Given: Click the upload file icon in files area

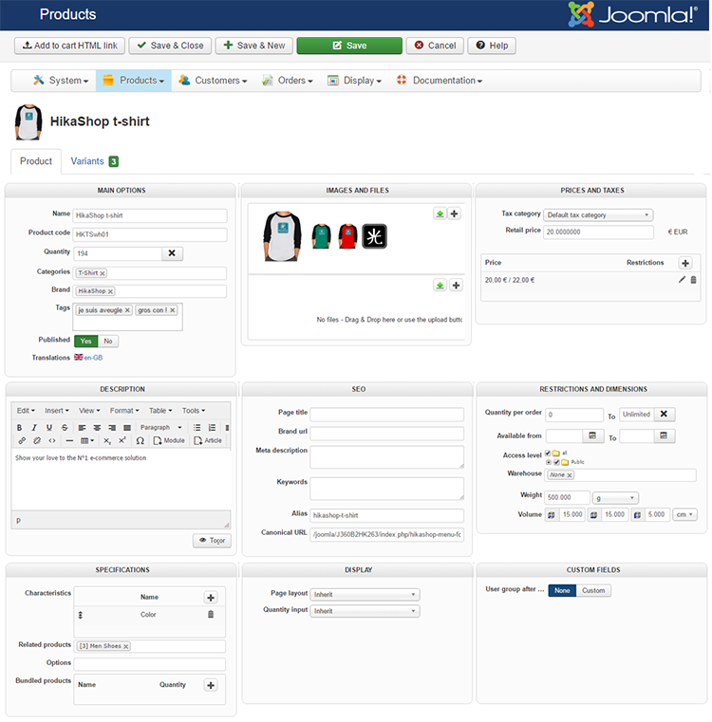Looking at the screenshot, I should pyautogui.click(x=440, y=286).
